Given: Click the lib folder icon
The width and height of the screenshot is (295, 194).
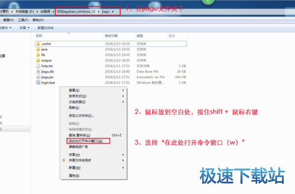Looking at the screenshot, I should pos(38,55).
